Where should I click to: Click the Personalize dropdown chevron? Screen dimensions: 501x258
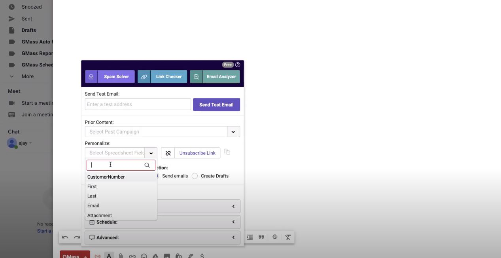(151, 153)
